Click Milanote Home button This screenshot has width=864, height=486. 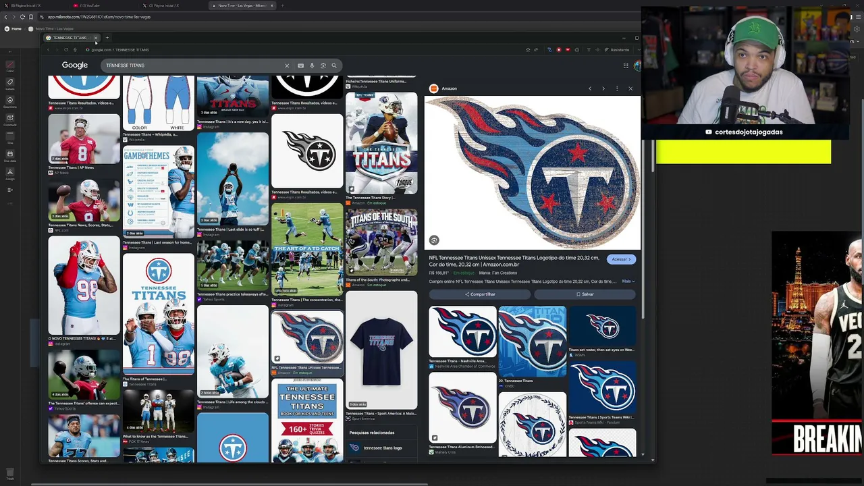pyautogui.click(x=13, y=29)
